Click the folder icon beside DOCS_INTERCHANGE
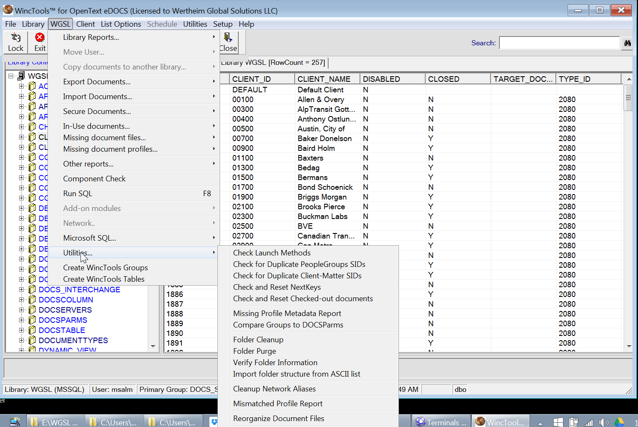This screenshot has width=638, height=427. pos(32,290)
